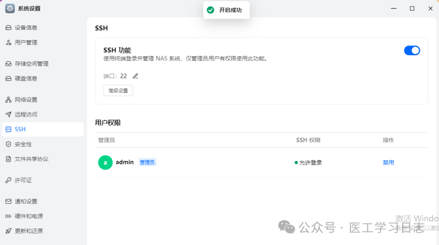The width and height of the screenshot is (439, 245).
Task: Click the 远程访问 paper-plane icon
Action: [x=9, y=114]
